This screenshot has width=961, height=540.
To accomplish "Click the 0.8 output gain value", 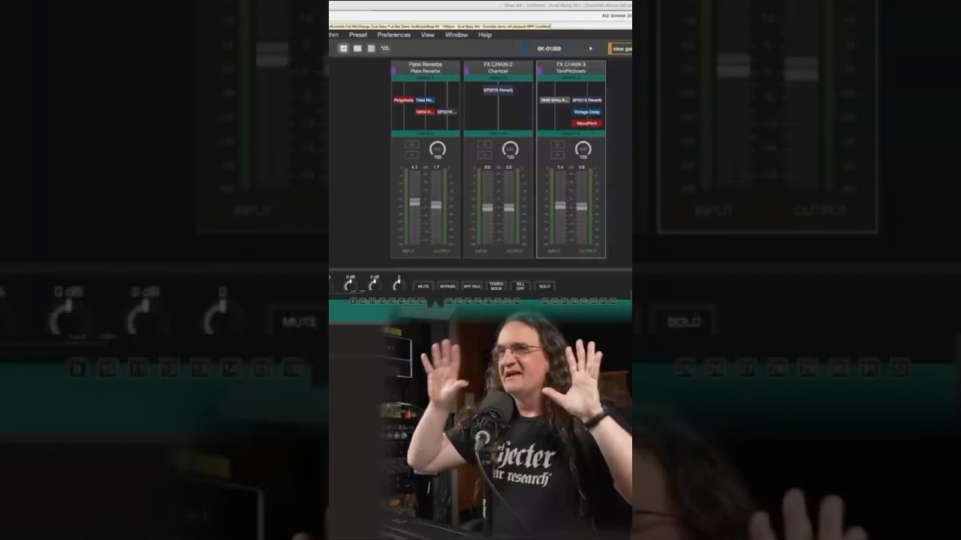I will click(582, 167).
